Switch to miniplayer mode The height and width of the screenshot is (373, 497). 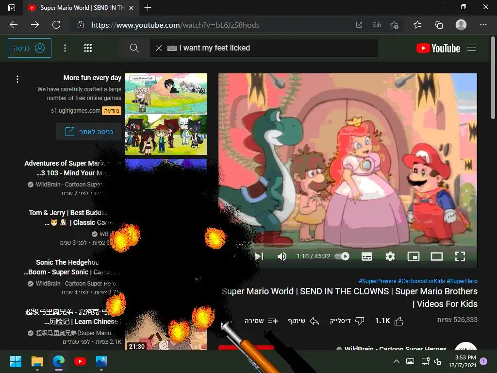tap(414, 256)
